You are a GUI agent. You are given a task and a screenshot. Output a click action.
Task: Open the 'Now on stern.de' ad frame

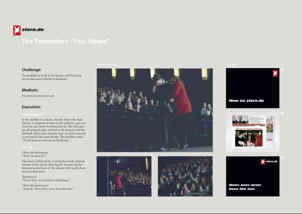253,88
